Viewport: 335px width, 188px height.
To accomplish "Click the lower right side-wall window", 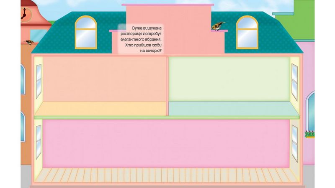I will 294,141.
